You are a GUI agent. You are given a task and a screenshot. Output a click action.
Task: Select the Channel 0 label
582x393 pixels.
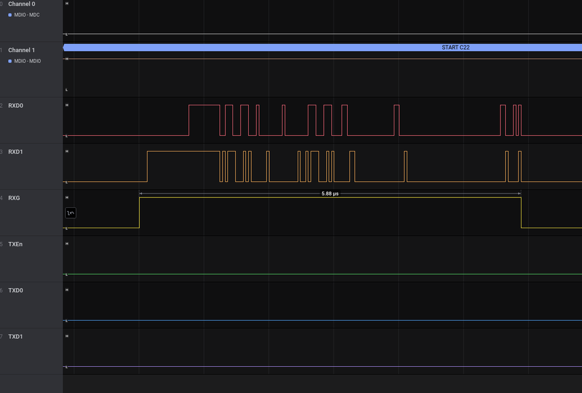[x=22, y=4]
